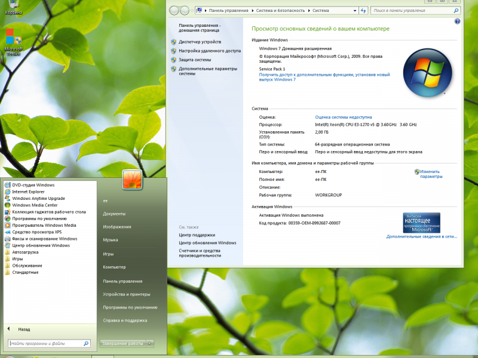Open Игры in the Start menu right column
The image size is (478, 358).
coord(108,254)
